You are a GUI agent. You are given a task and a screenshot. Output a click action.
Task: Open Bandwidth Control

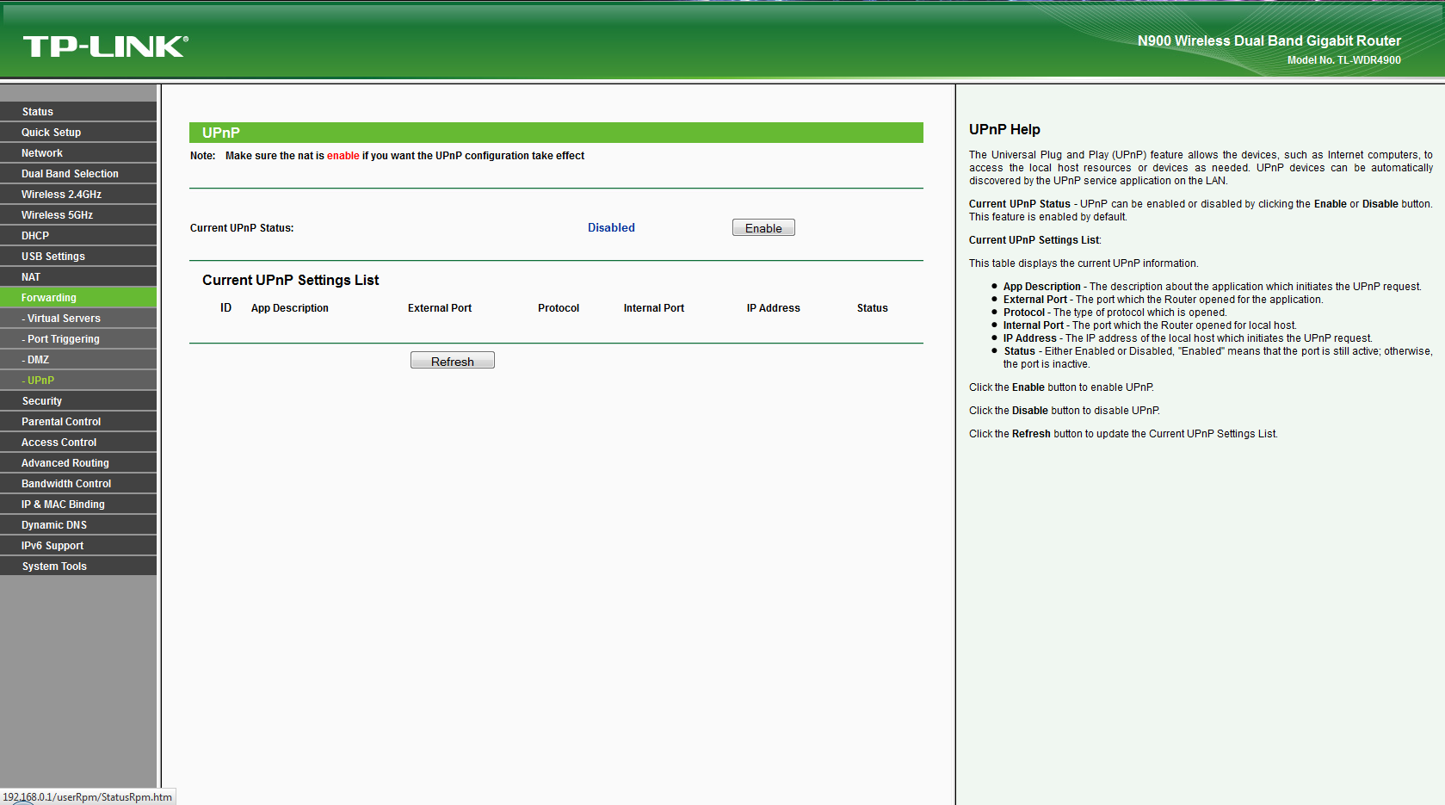[78, 484]
